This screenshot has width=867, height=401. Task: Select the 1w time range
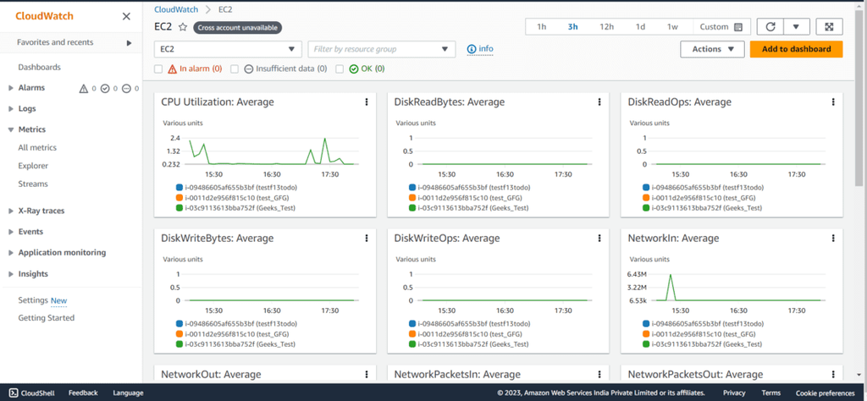coord(672,26)
